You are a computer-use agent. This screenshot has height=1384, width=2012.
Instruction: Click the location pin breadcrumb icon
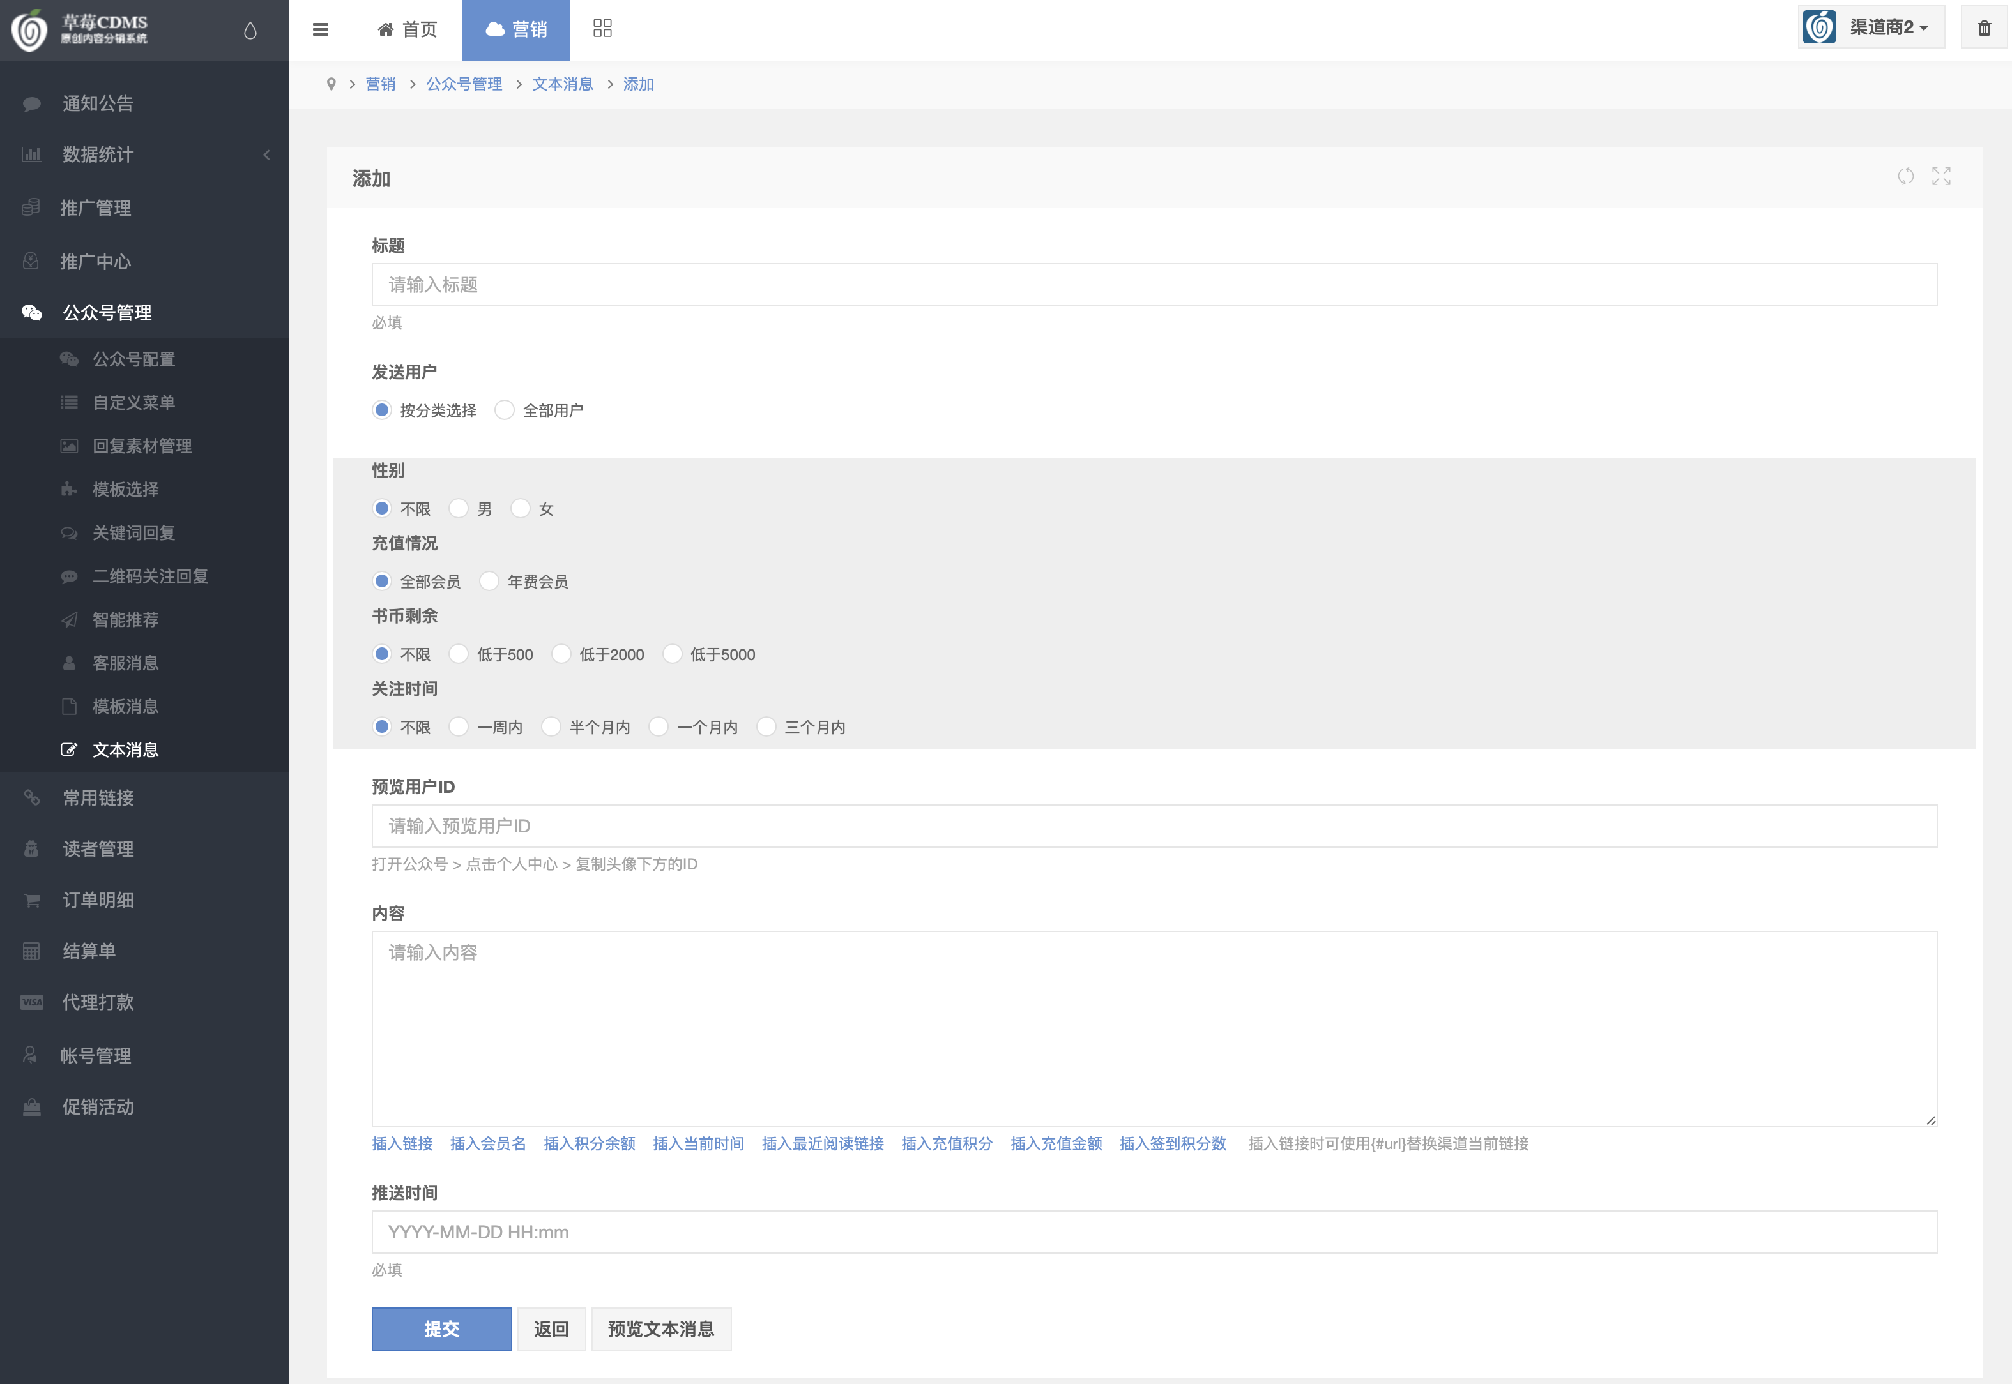click(331, 84)
